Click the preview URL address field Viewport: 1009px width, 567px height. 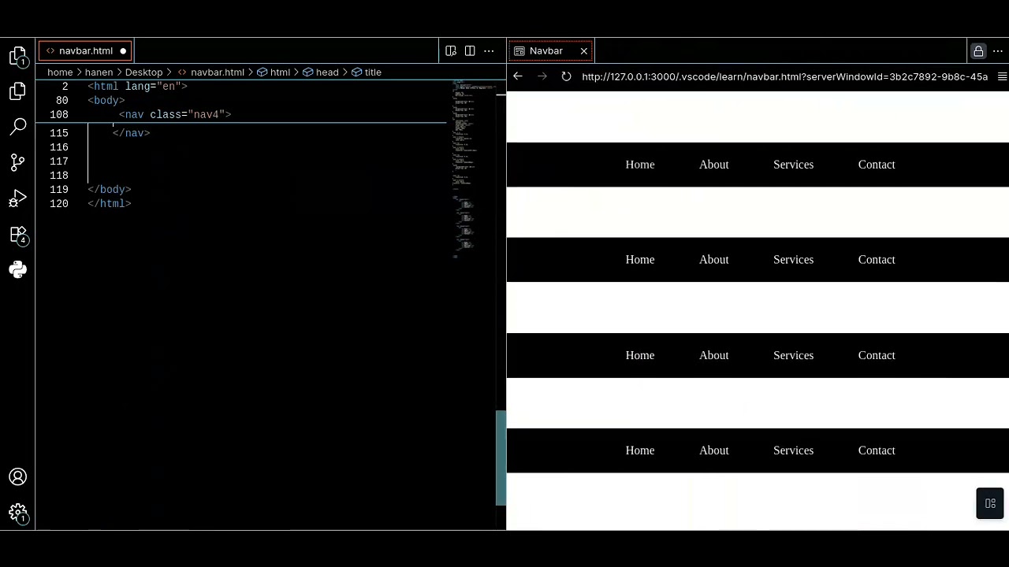784,76
